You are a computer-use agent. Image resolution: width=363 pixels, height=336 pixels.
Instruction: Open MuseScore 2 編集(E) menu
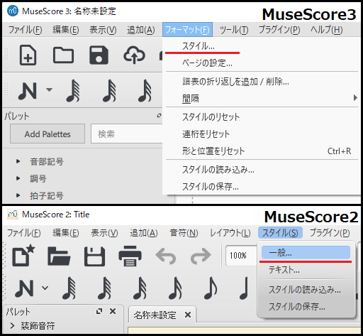click(66, 233)
